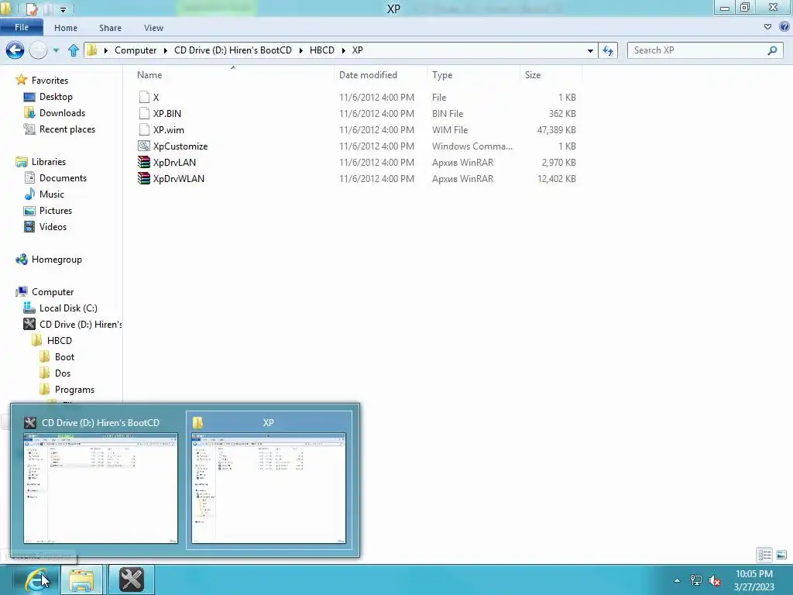Select the XP.BIN file icon
793x595 pixels.
tap(144, 113)
